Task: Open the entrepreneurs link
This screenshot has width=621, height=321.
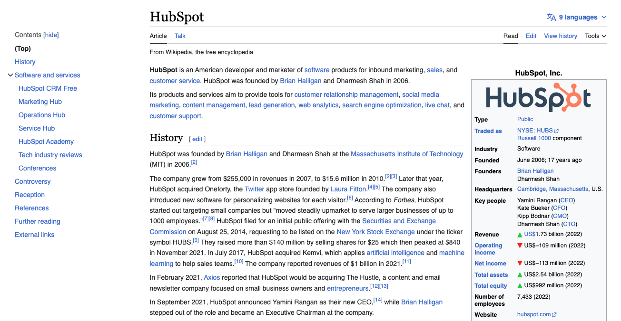Action: click(348, 288)
